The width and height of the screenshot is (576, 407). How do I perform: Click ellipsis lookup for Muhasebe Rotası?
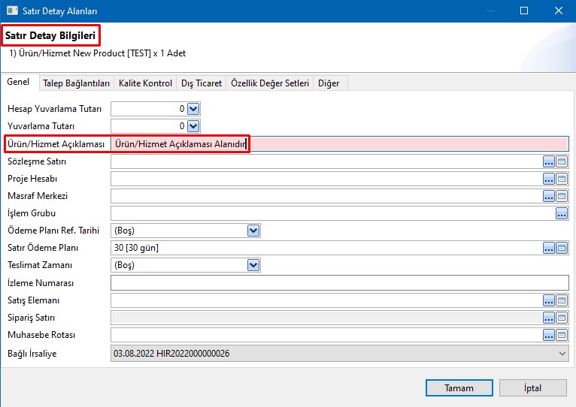click(x=549, y=335)
